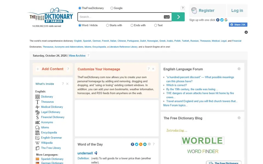Sign up with Twitter icon
263x164 pixels.
pyautogui.click(x=222, y=20)
